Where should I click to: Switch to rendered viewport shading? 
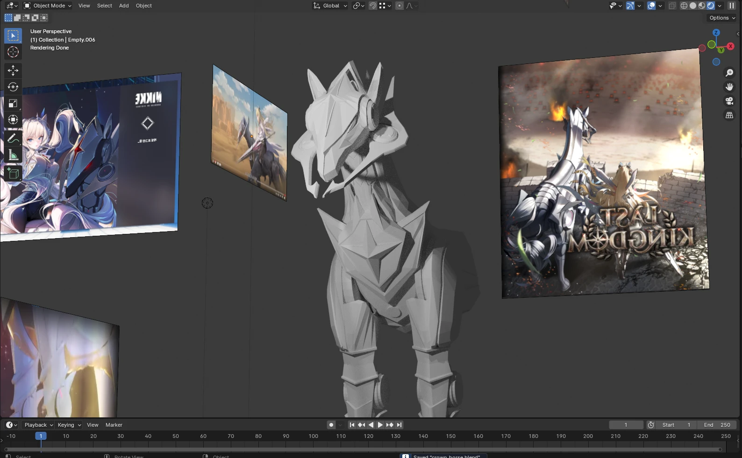pos(710,6)
